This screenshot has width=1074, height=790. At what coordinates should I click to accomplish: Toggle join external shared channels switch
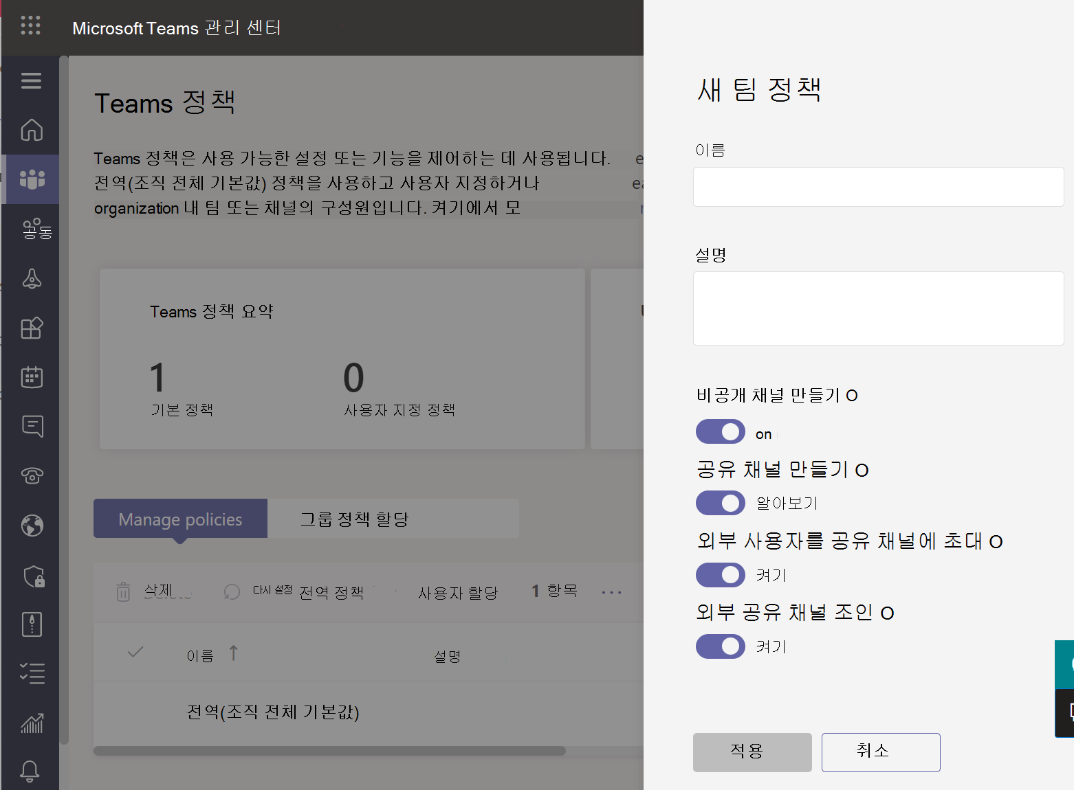721,646
